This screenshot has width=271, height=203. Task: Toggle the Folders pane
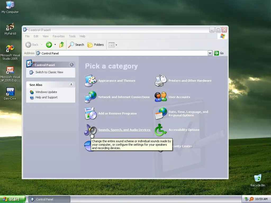tap(96, 45)
